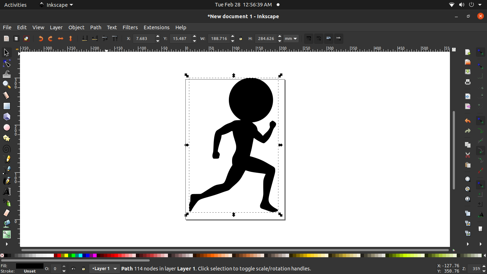This screenshot has height=274, width=487.
Task: Select the 3D box tool
Action: pos(6,117)
